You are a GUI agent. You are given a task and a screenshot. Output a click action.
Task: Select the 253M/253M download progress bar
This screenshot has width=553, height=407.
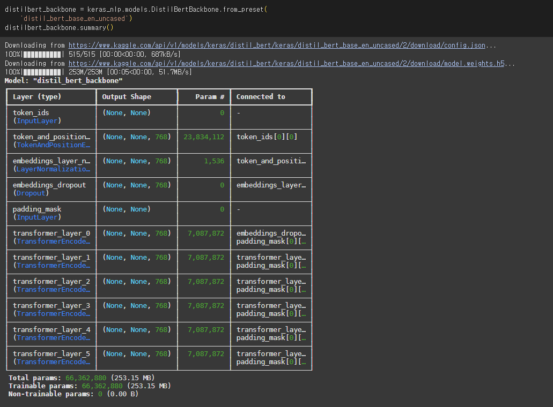pos(42,72)
